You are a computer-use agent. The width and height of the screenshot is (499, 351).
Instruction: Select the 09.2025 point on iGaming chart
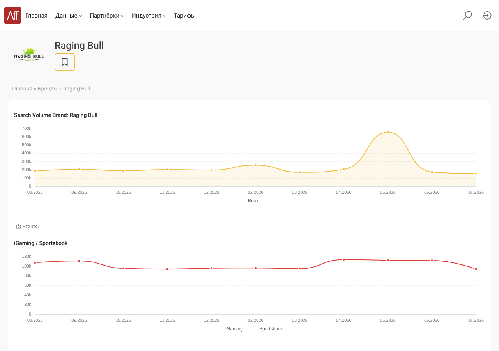point(79,261)
